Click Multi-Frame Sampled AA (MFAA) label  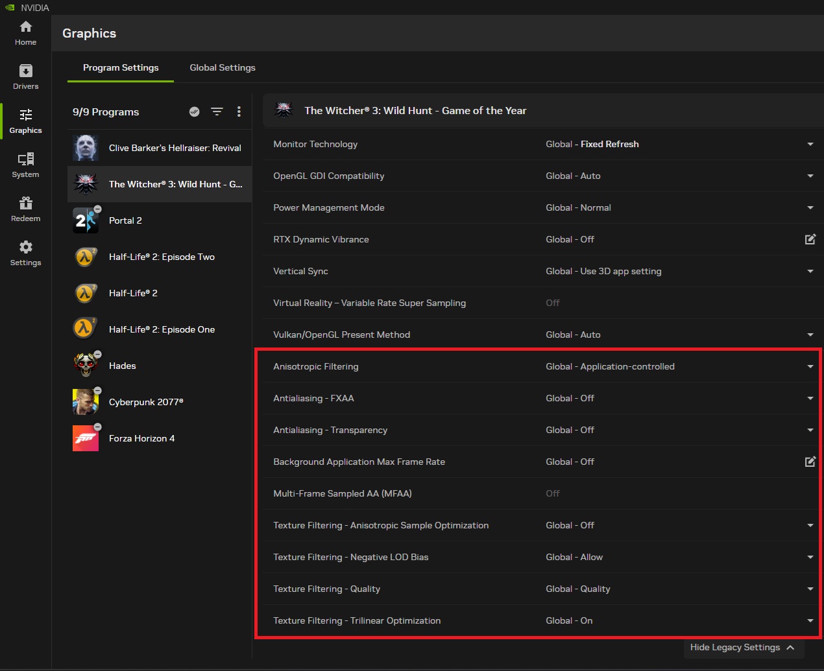(x=343, y=493)
